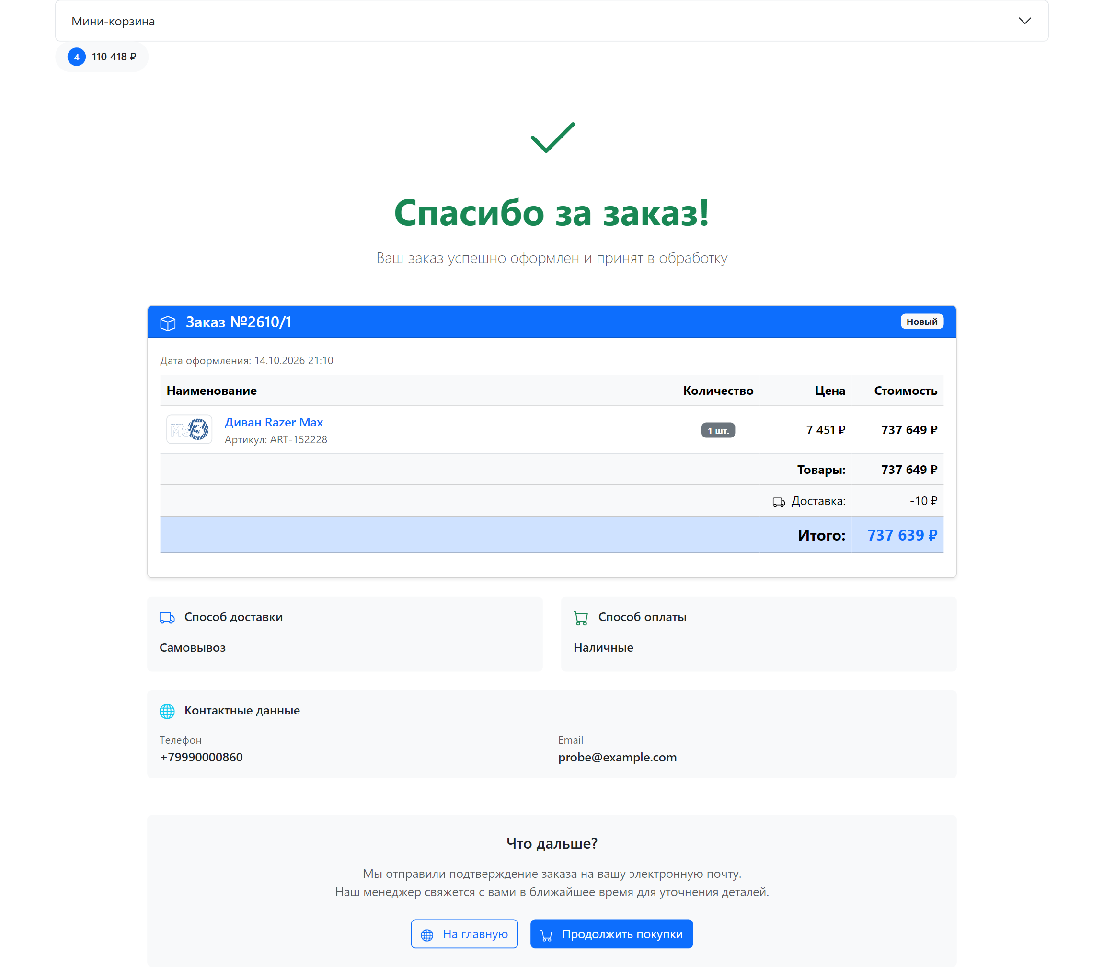
Task: Click the phone number +79990000860
Action: (201, 757)
